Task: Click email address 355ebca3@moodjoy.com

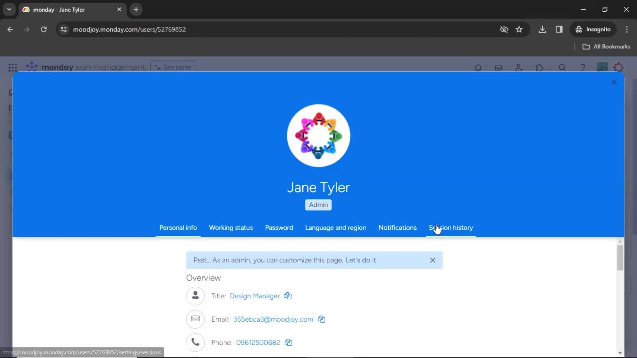Action: click(273, 319)
